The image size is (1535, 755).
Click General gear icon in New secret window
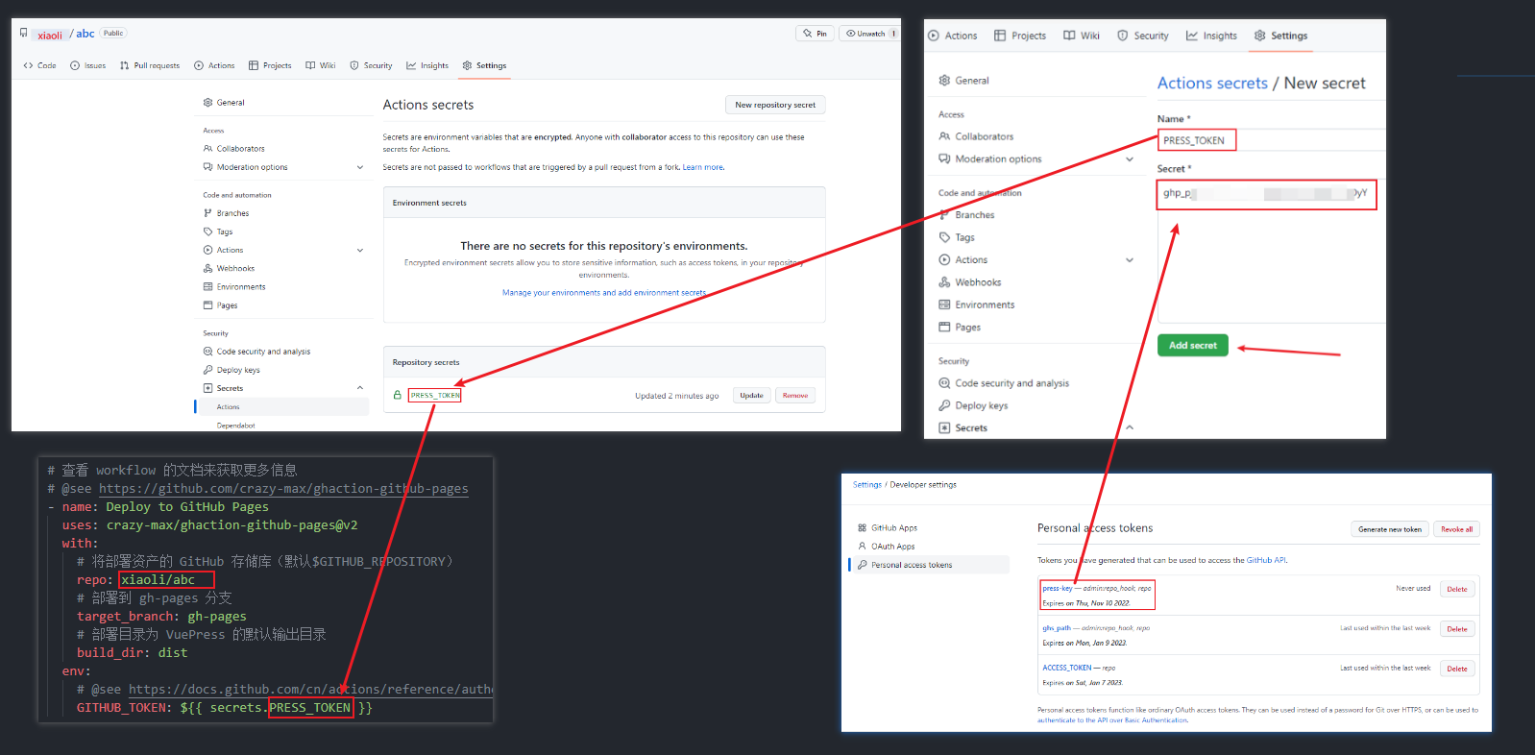click(x=944, y=81)
